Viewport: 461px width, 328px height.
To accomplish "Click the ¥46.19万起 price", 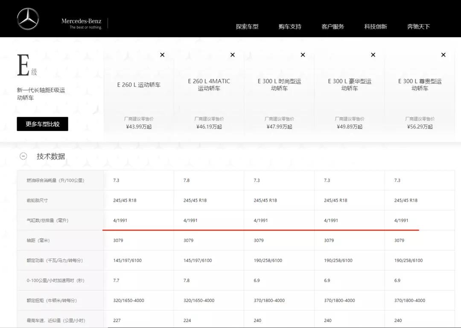I will pyautogui.click(x=209, y=127).
